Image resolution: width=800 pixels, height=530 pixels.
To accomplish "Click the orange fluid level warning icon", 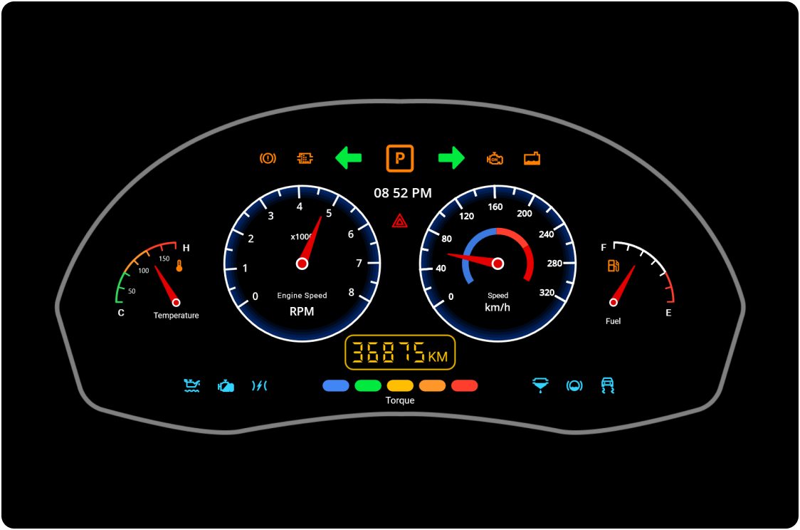I will click(x=532, y=158).
